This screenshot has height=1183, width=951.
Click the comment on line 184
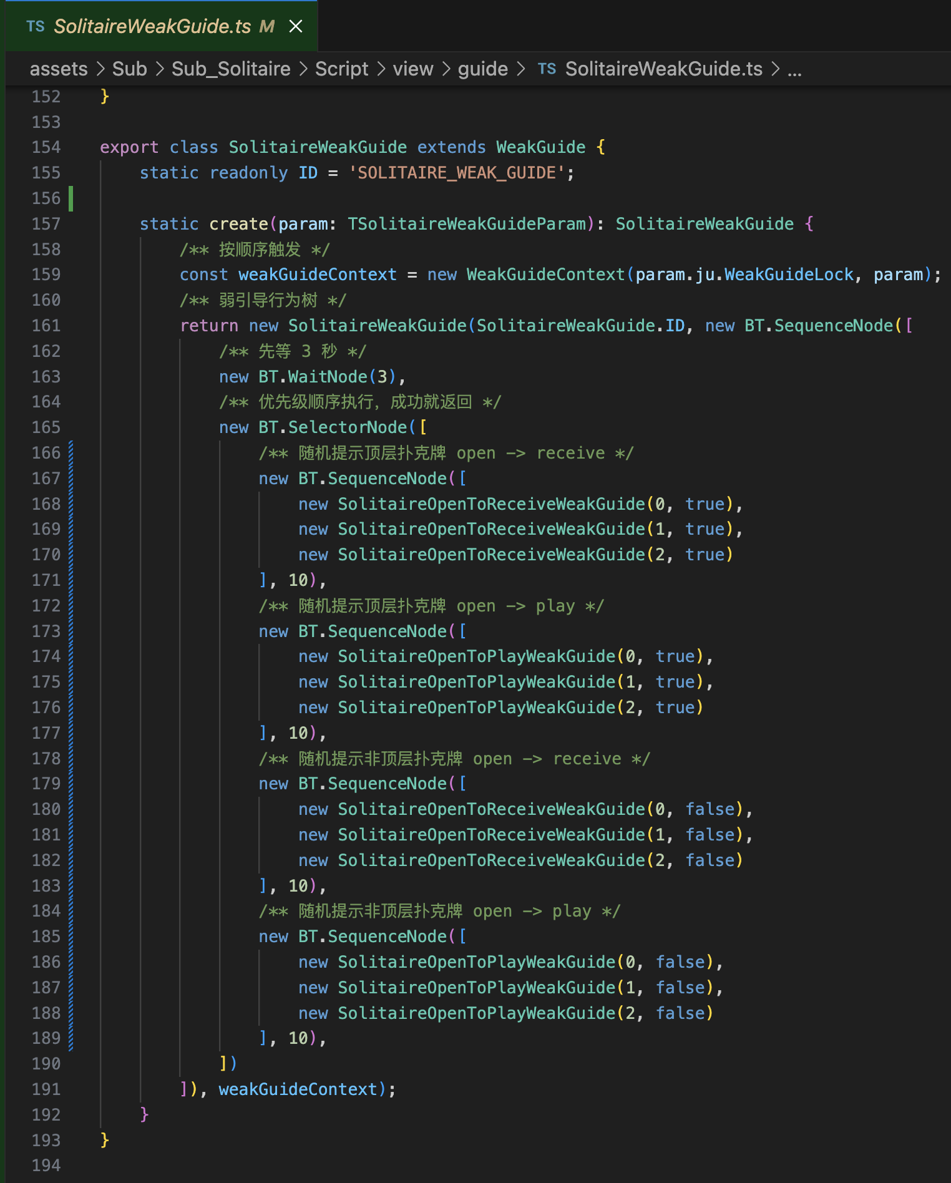pos(439,911)
